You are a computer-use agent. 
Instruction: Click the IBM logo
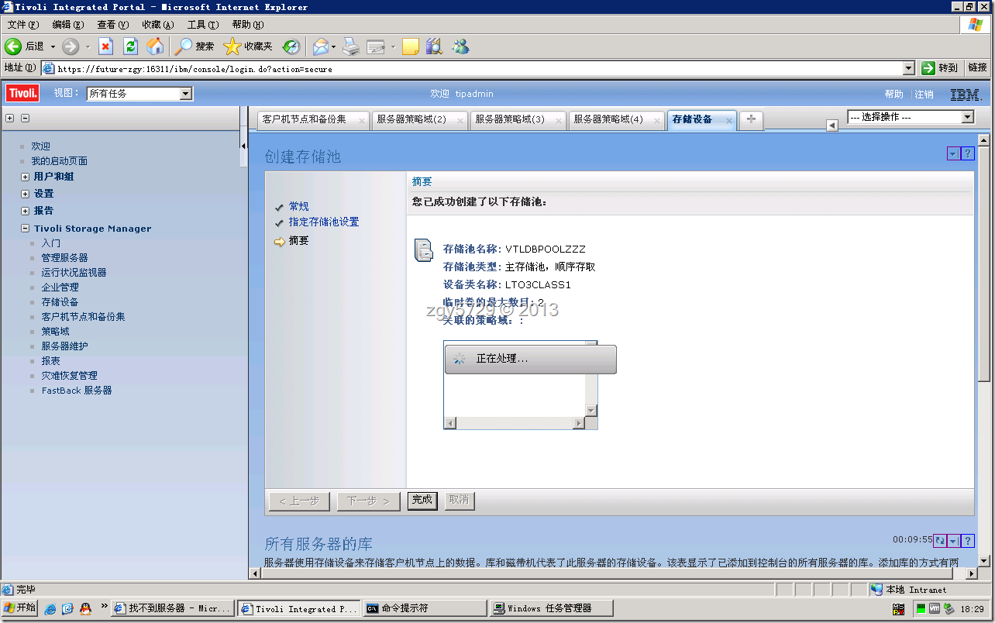[966, 95]
